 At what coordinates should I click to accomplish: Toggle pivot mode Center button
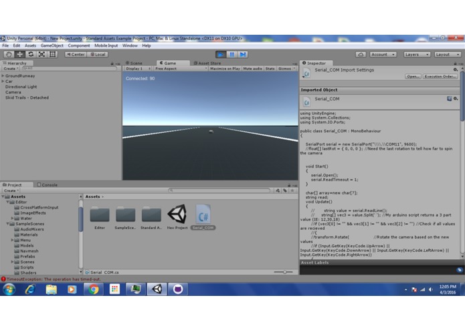pos(76,55)
